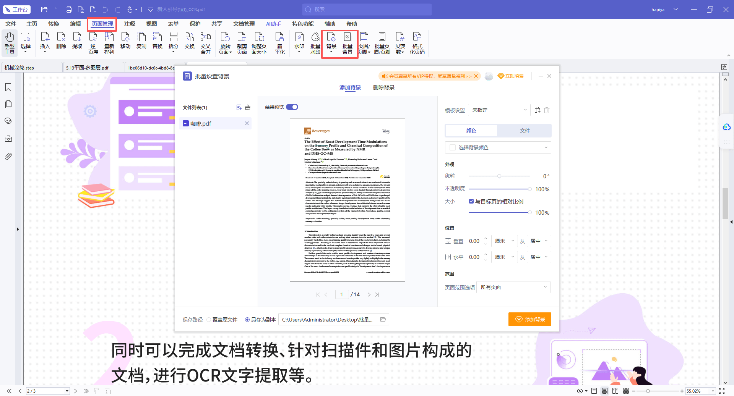Adjust the 不透明度 opacity slider

(x=499, y=189)
